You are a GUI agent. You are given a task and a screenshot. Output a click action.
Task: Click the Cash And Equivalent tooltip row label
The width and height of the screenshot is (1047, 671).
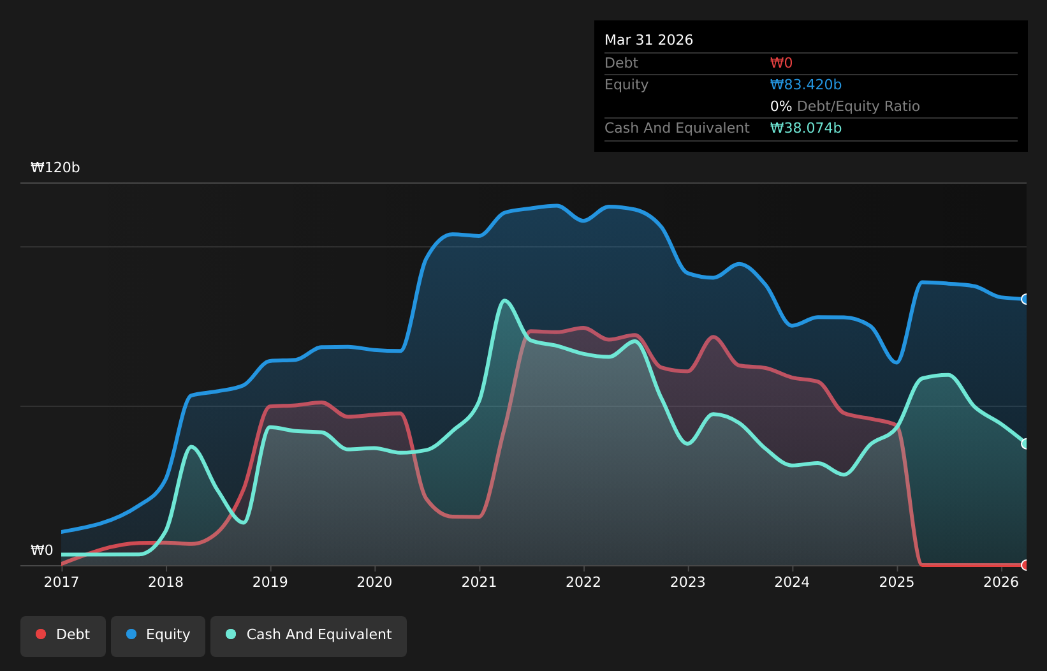pyautogui.click(x=677, y=128)
